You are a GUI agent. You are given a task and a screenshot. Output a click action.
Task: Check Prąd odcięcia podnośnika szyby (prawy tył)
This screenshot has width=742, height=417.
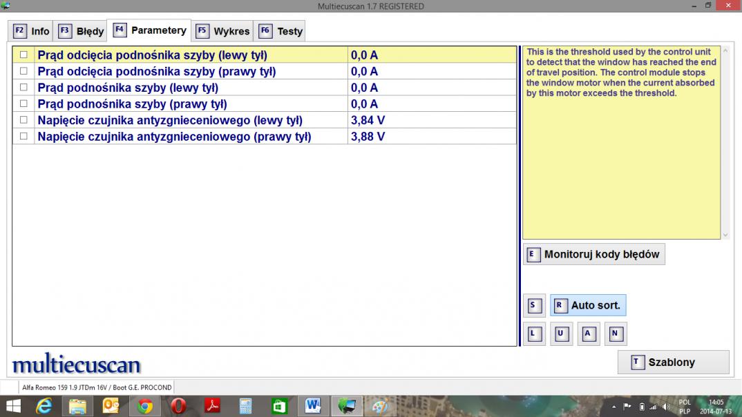(x=23, y=71)
